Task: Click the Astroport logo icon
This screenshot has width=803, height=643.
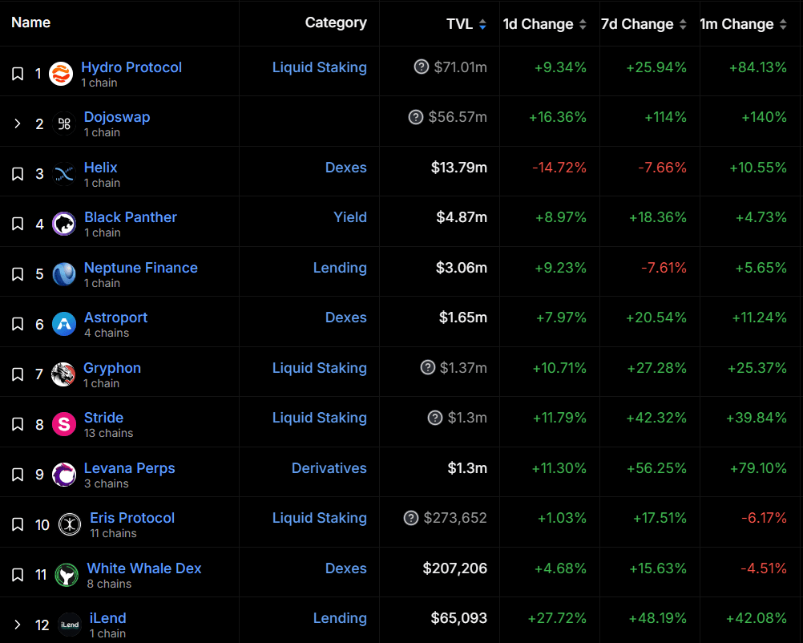Action: point(64,324)
